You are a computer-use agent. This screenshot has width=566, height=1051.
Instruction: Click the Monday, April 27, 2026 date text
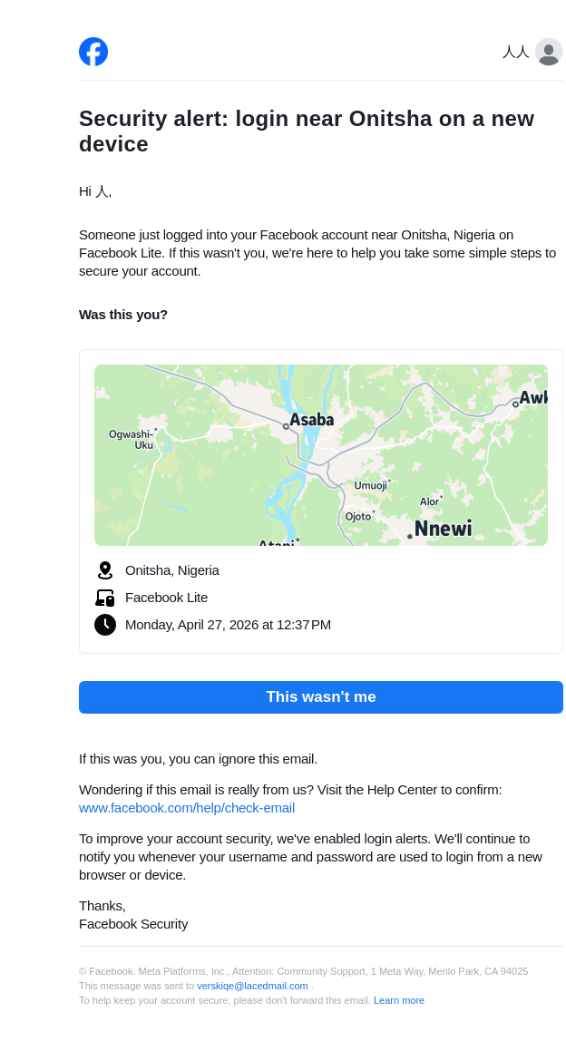[228, 625]
